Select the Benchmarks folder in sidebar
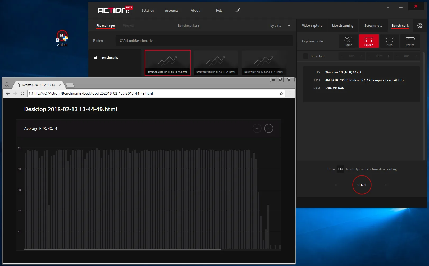This screenshot has height=266, width=429. click(110, 58)
